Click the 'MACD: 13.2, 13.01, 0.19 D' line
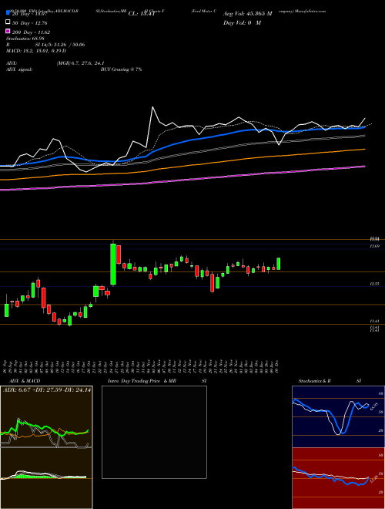This screenshot has width=385, height=509. (x=36, y=51)
